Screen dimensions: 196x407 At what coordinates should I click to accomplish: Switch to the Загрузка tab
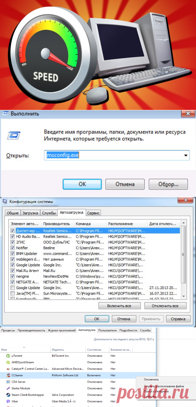click(30, 213)
